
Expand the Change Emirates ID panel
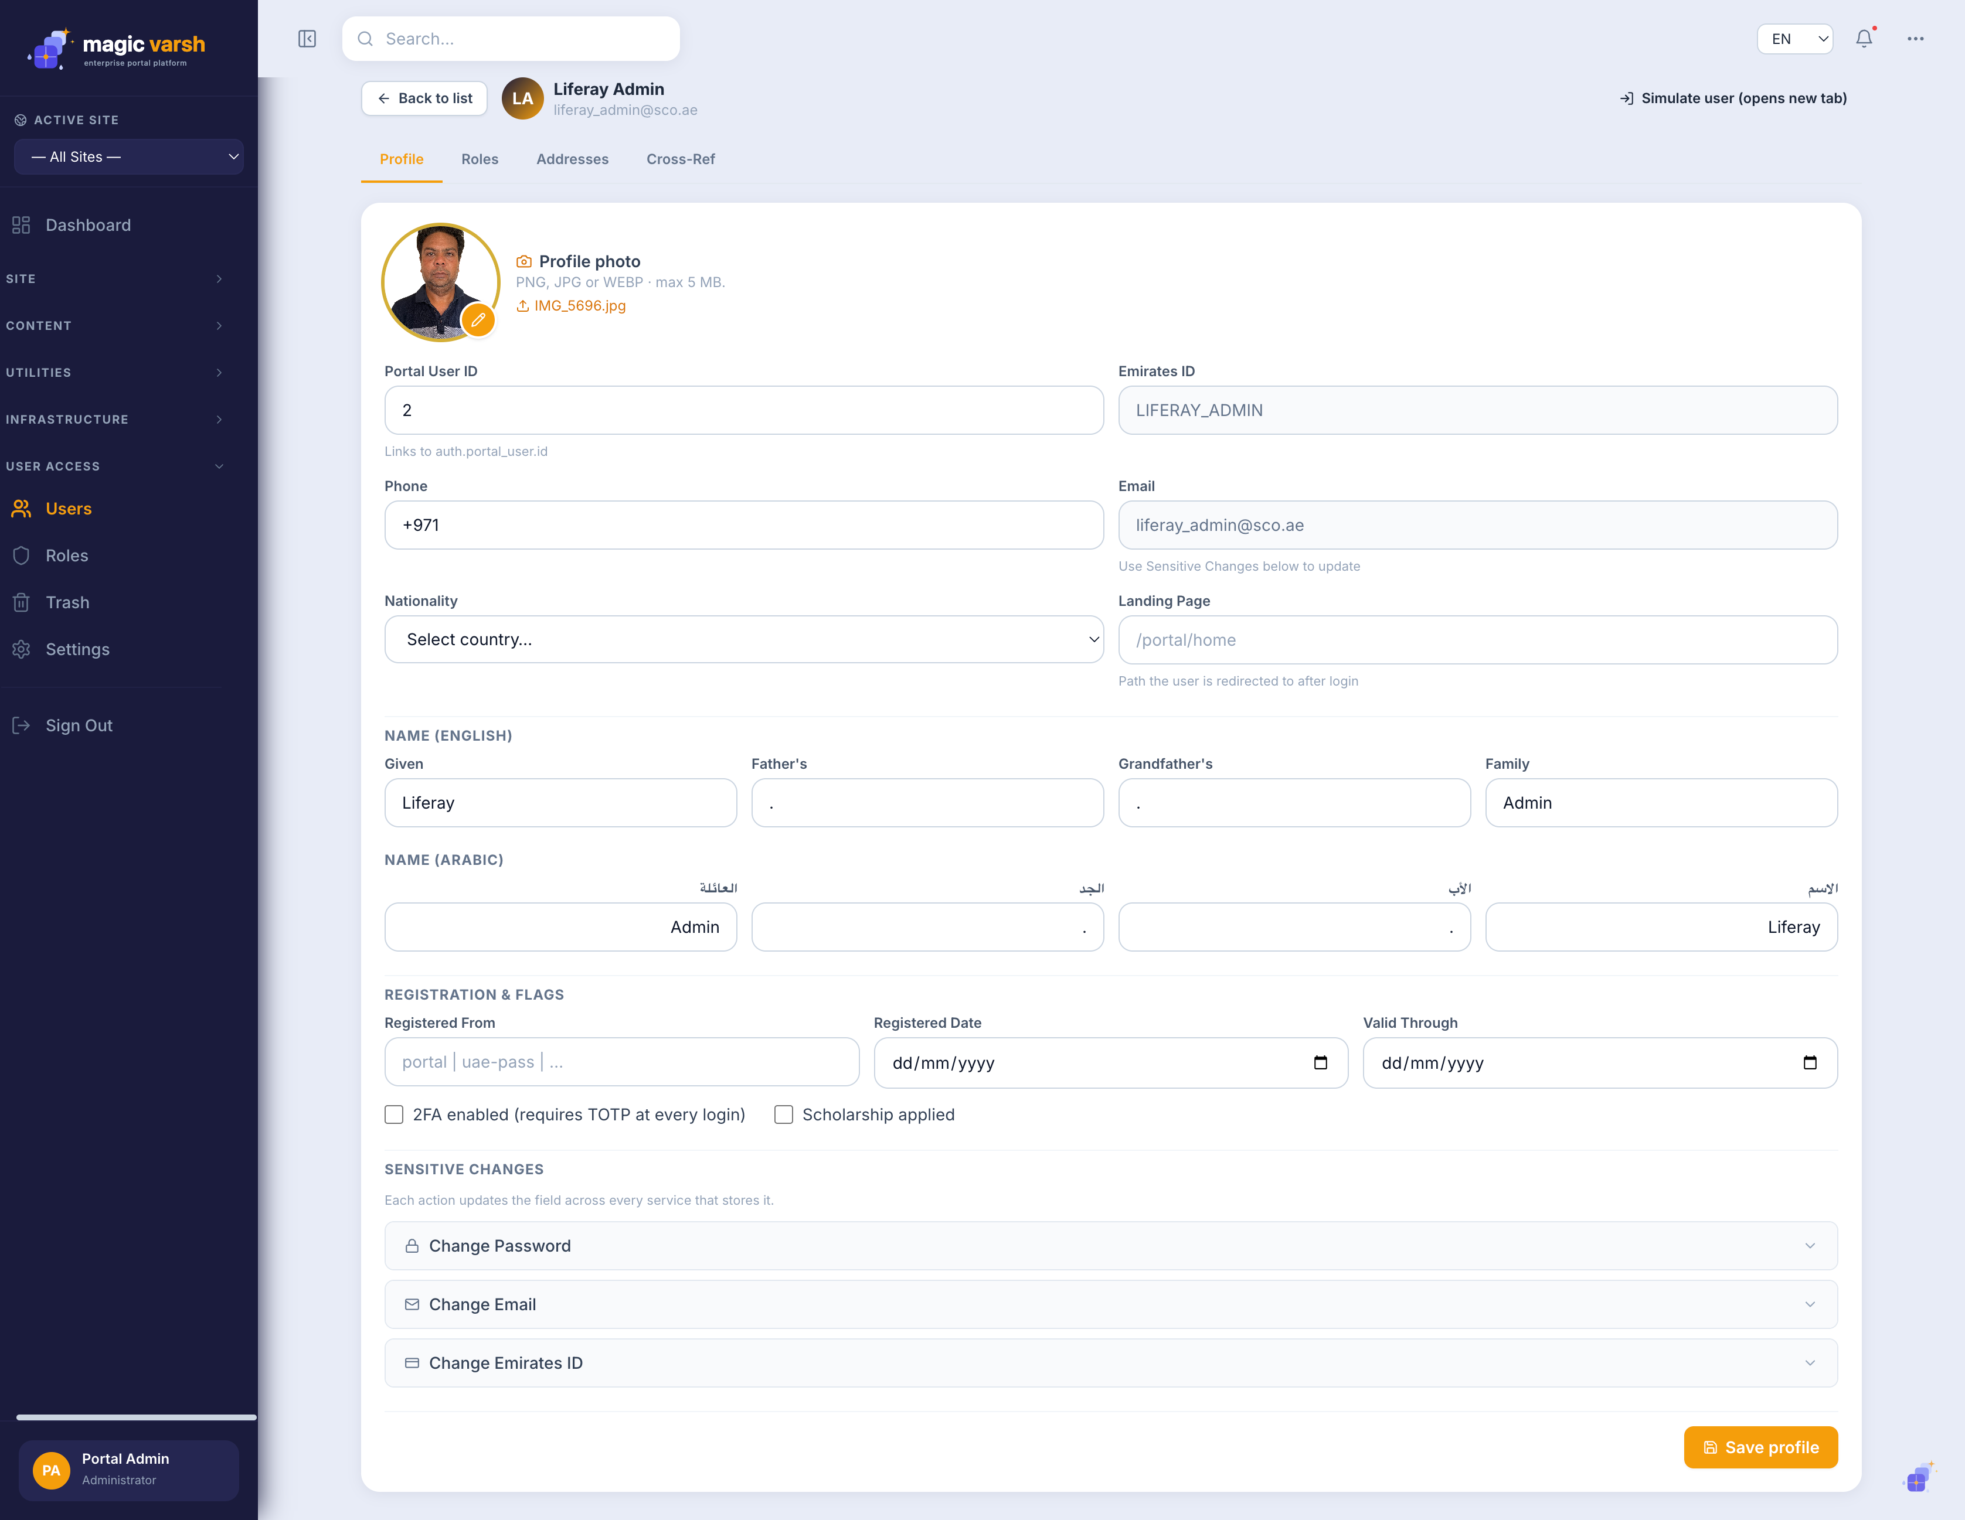(1111, 1364)
